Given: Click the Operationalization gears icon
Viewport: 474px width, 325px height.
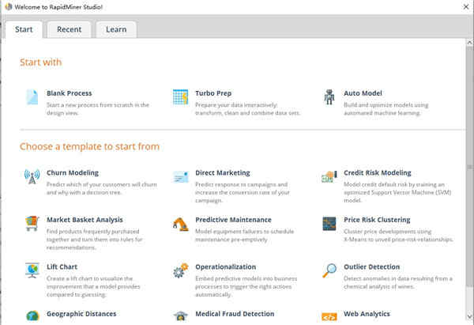Looking at the screenshot, I should click(x=180, y=271).
